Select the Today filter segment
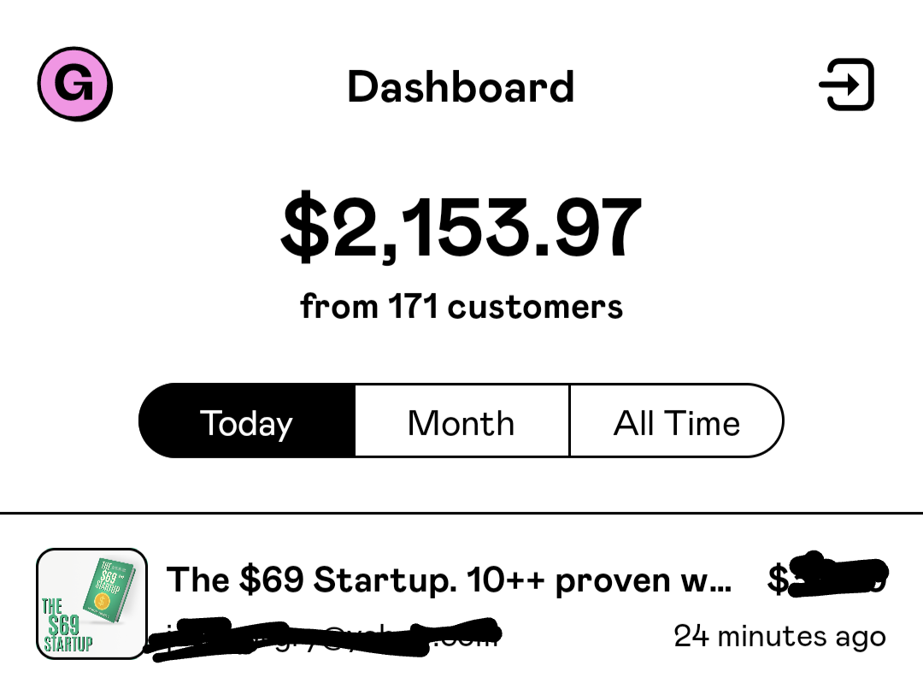 click(x=247, y=421)
